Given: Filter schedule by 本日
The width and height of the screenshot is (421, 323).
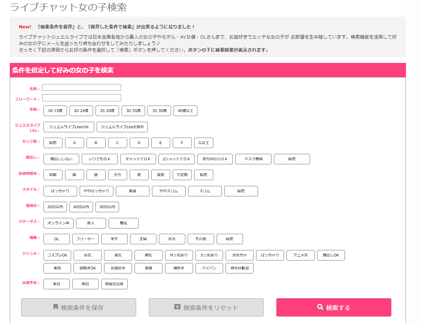Looking at the screenshot, I should point(56,284).
